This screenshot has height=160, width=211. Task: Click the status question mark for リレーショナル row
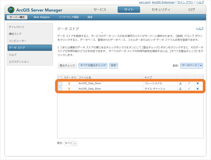pos(69,84)
